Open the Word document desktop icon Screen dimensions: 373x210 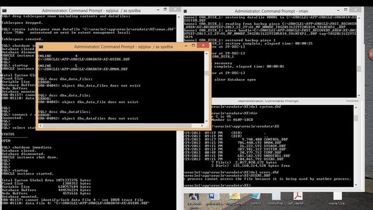(x=214, y=199)
